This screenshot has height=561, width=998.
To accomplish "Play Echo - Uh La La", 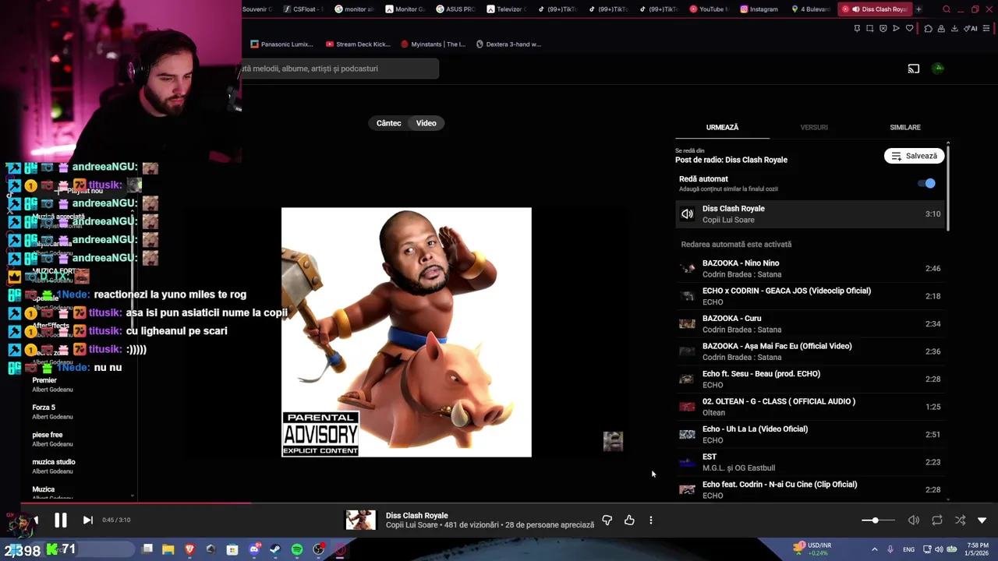I will [811, 434].
